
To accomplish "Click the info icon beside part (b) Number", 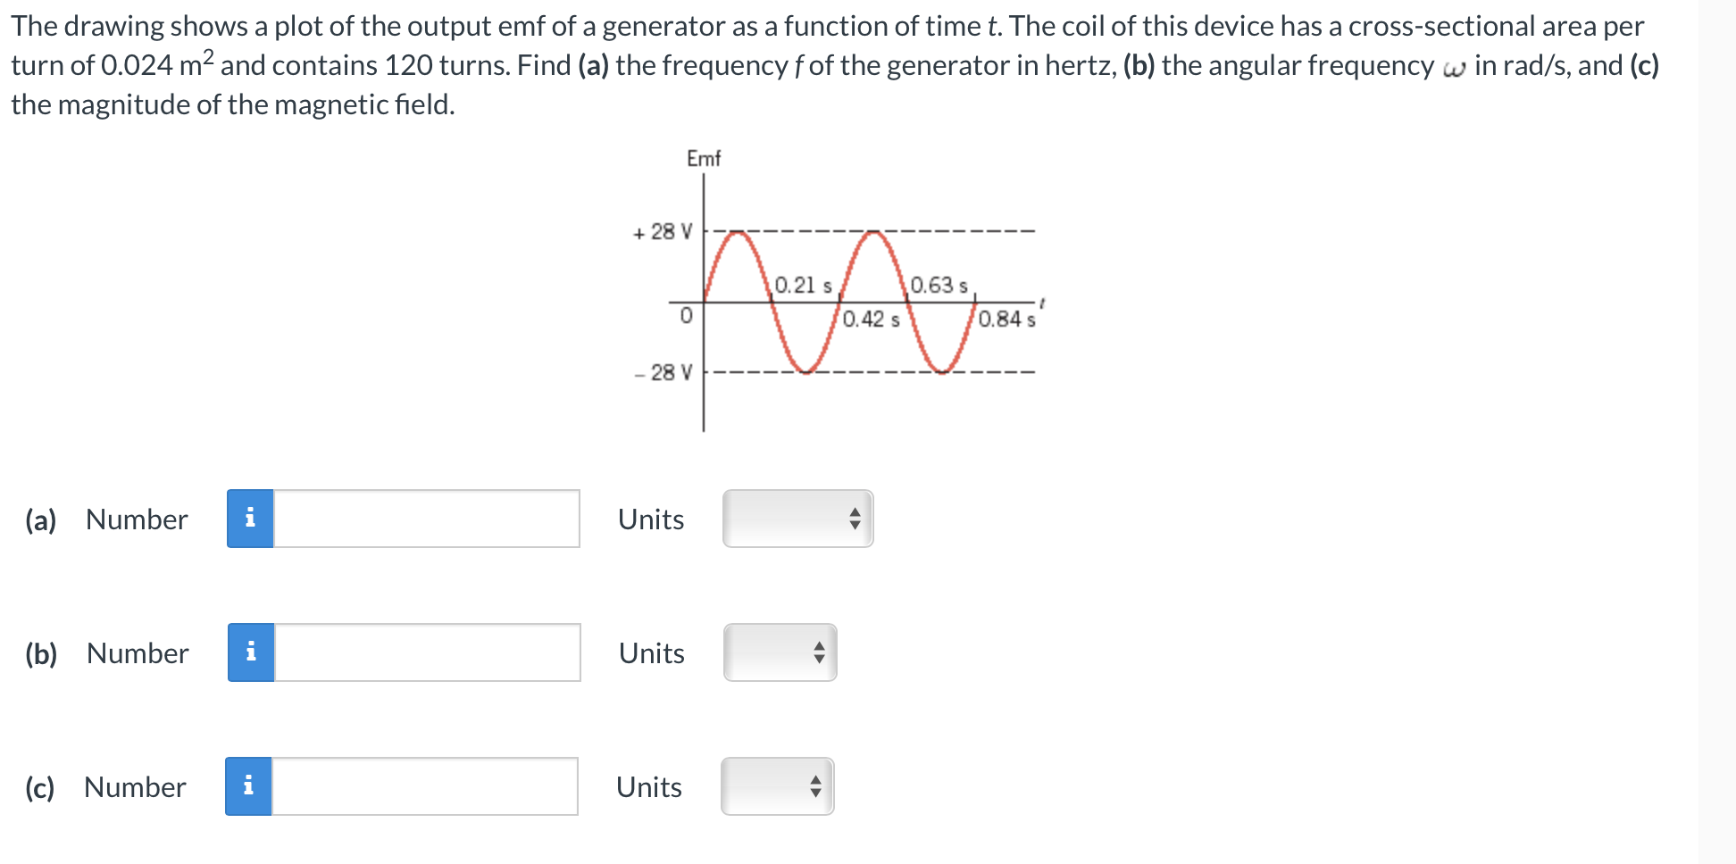I will click(x=251, y=652).
